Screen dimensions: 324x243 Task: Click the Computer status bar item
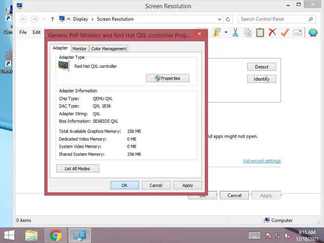(278, 220)
